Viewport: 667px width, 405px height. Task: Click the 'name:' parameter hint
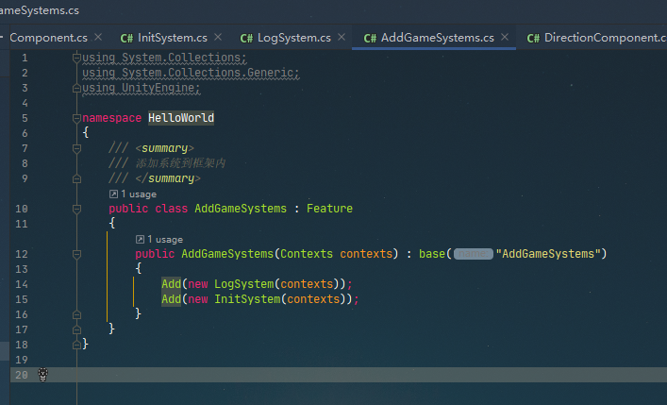[x=473, y=254]
